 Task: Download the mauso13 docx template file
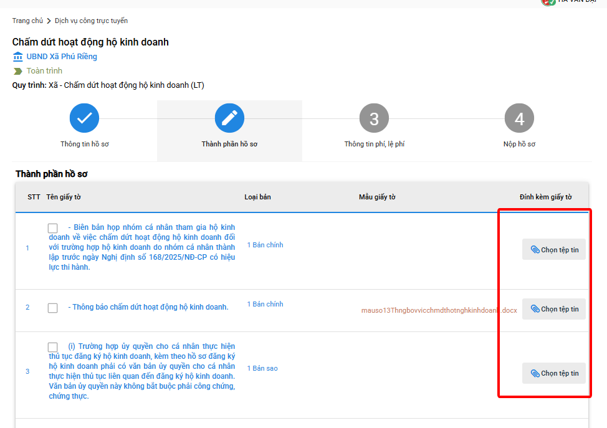pos(439,310)
